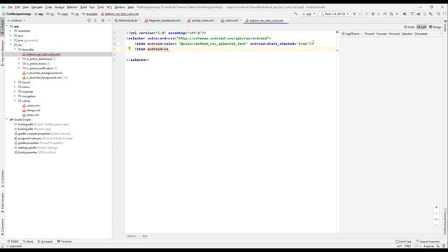This screenshot has width=448, height=252.
Task: Click the hide Project panel minus icon
Action: pyautogui.click(x=109, y=20)
